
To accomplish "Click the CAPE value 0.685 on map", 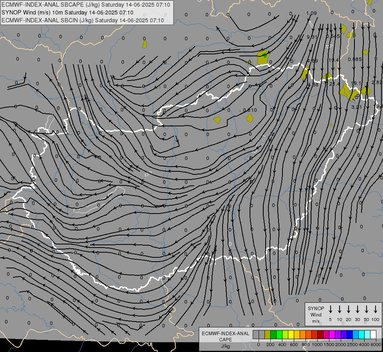I will 355,59.
